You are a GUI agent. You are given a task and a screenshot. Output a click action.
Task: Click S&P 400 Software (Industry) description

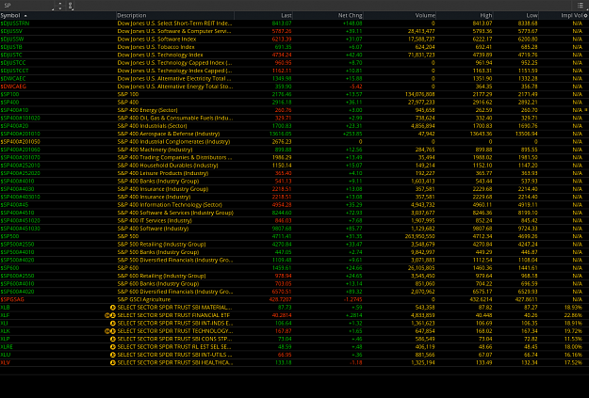[153, 228]
